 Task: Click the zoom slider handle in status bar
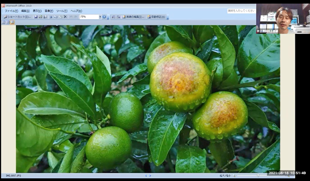tap(258, 175)
